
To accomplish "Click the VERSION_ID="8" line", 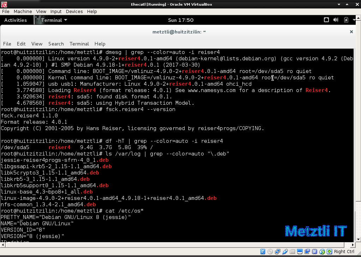I will (x=23, y=230).
